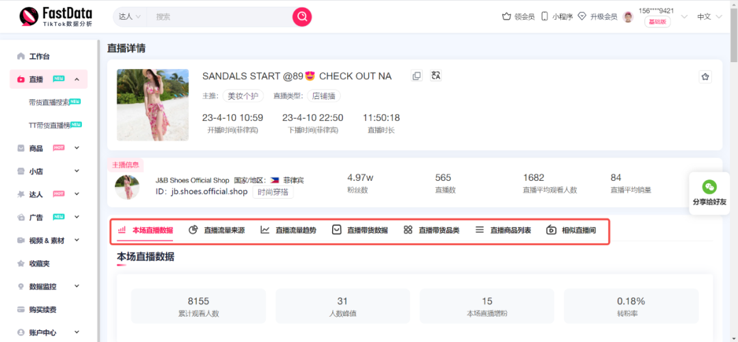Click the 基础版 badge
This screenshot has height=342, width=738.
tap(657, 22)
